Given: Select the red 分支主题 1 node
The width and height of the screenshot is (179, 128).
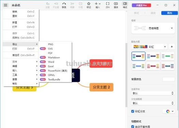Looking at the screenshot, I should (101, 63).
